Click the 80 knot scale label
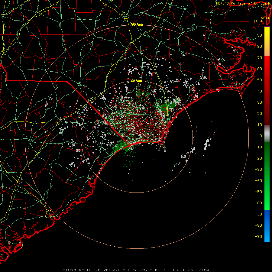This screenshot has width=272, height=272. coord(260,47)
